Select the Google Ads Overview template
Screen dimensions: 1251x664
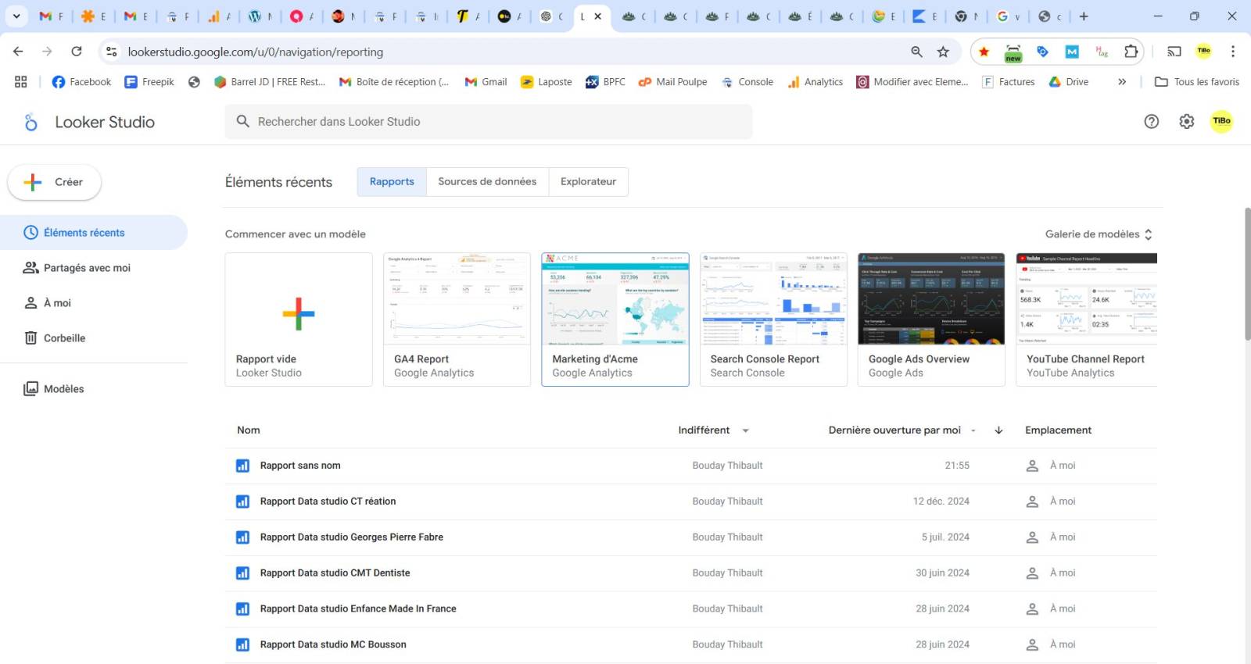[x=931, y=320]
